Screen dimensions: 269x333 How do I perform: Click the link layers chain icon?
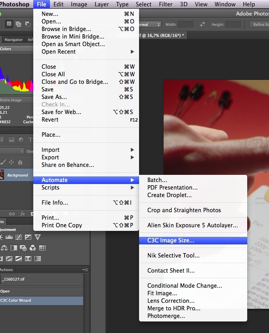[12, 214]
